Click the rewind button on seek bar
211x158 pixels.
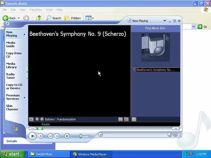pyautogui.click(x=32, y=129)
